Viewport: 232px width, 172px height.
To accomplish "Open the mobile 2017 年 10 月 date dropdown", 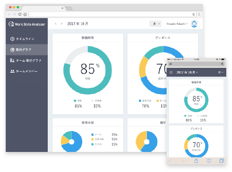I will coord(187,72).
